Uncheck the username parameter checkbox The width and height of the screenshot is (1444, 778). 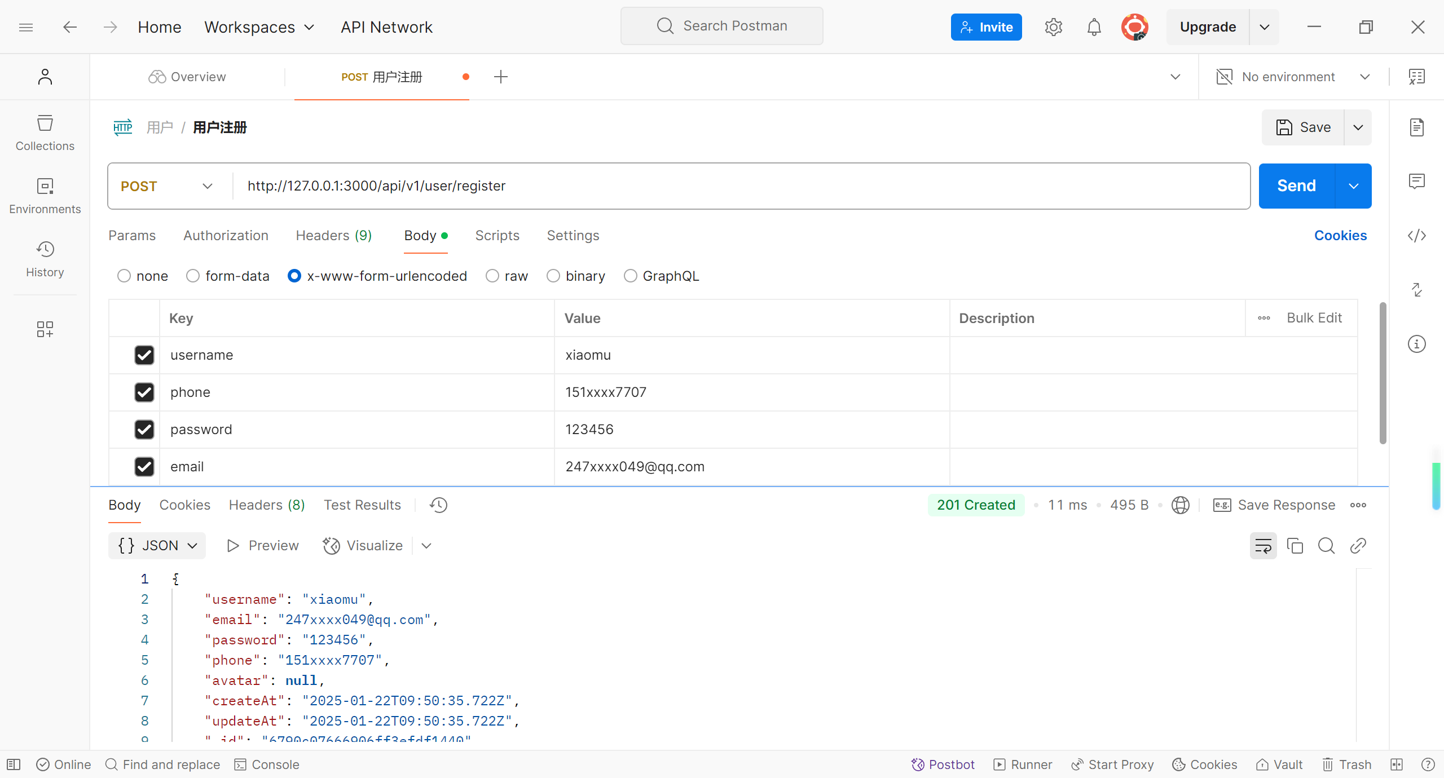click(x=144, y=355)
